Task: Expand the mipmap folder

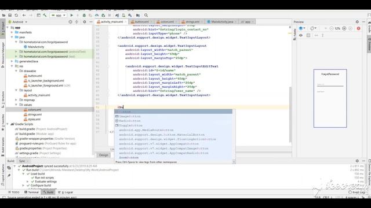Action: (16, 100)
